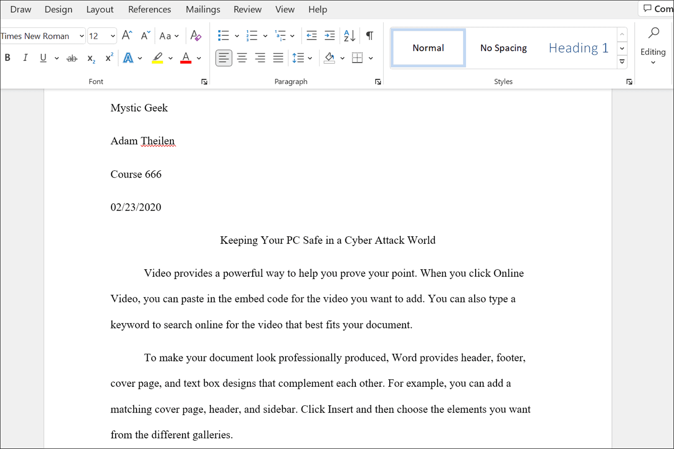Select the subscript icon

click(x=90, y=58)
